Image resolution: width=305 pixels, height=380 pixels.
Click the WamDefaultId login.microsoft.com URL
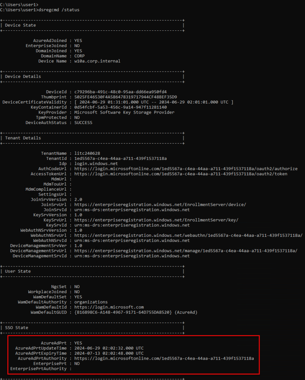tap(109, 307)
